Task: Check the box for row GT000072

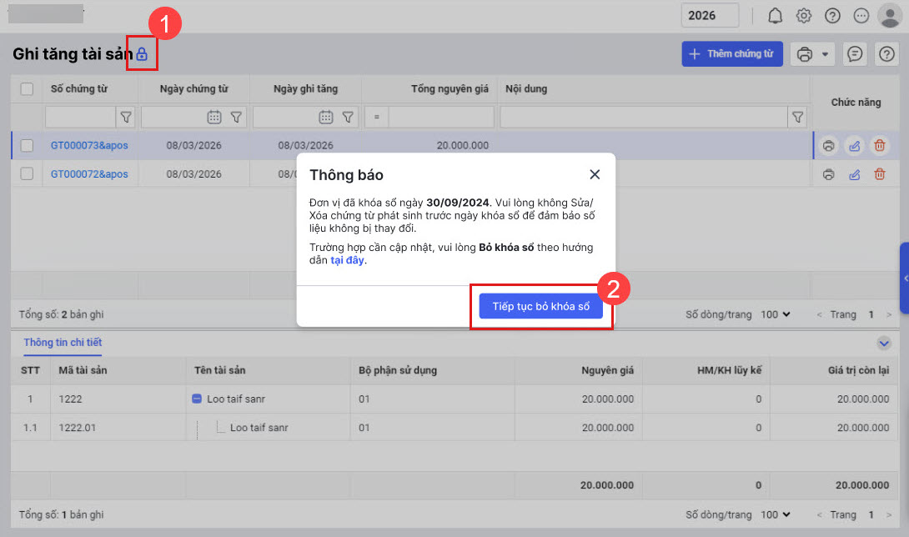Action: 27,174
